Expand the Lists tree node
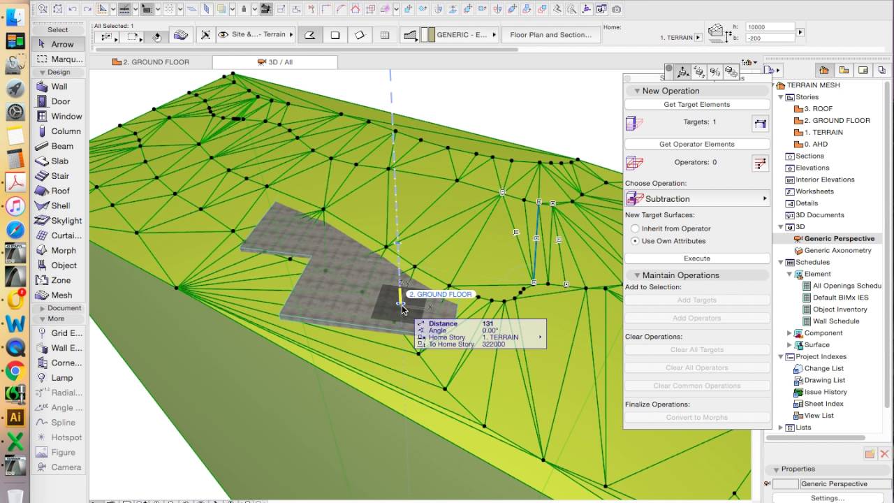Image resolution: width=894 pixels, height=503 pixels. 781,428
